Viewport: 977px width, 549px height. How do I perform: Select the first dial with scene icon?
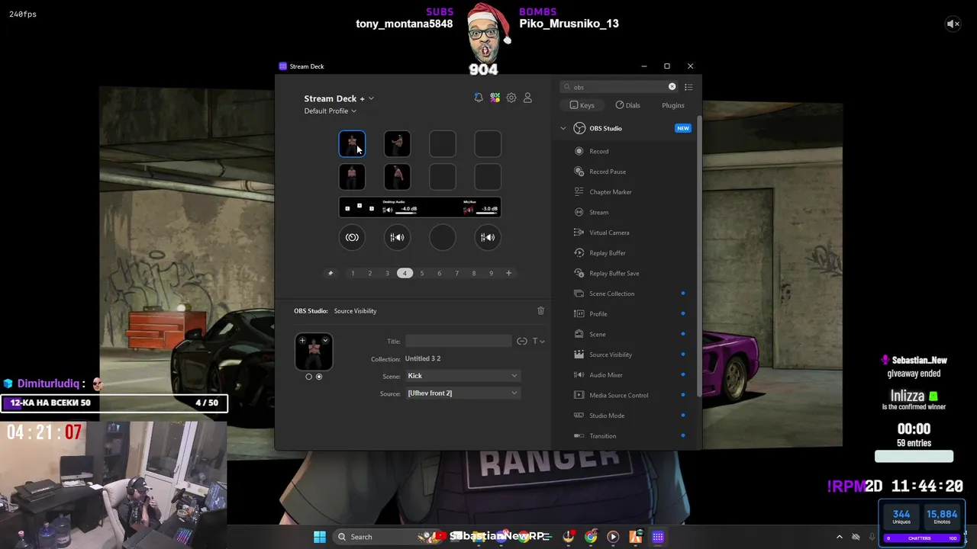click(352, 237)
